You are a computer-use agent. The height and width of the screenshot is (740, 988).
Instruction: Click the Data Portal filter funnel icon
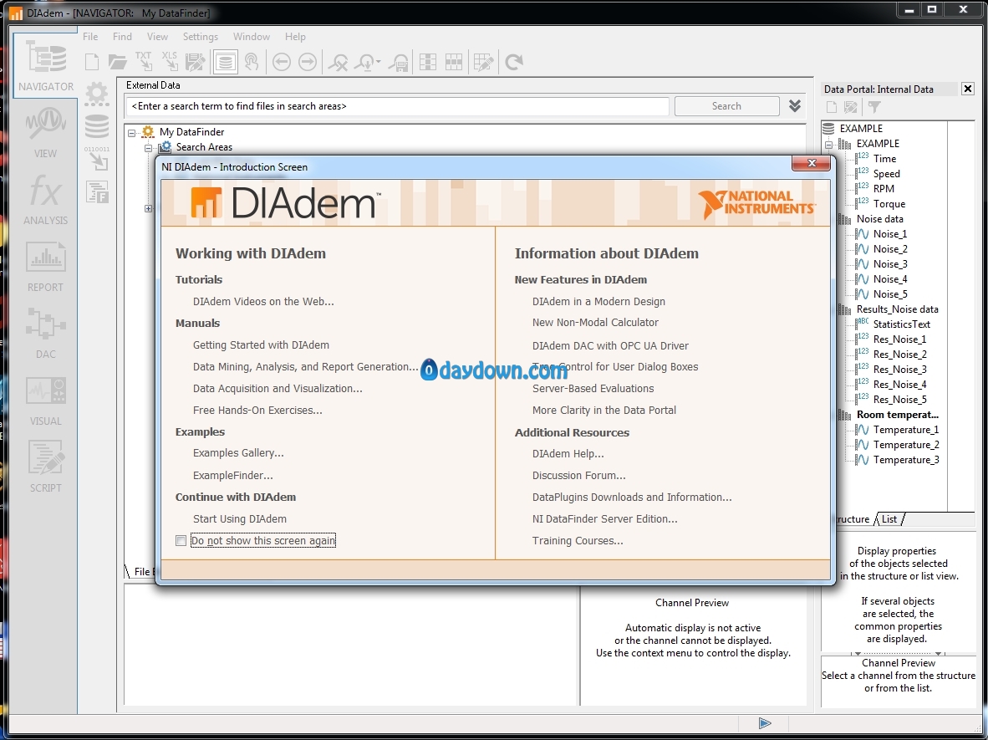point(874,107)
